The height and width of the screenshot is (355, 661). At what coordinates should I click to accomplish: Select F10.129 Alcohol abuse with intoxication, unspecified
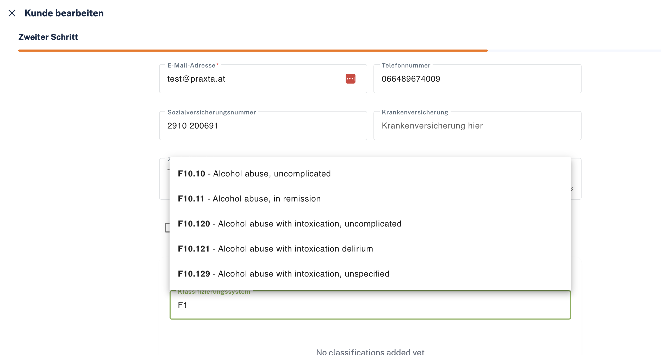coord(370,274)
